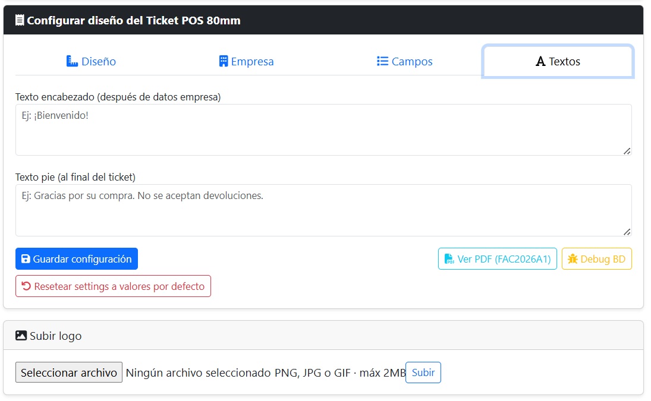Click the list icon on Campos tab
The width and height of the screenshot is (651, 401).
click(x=382, y=61)
